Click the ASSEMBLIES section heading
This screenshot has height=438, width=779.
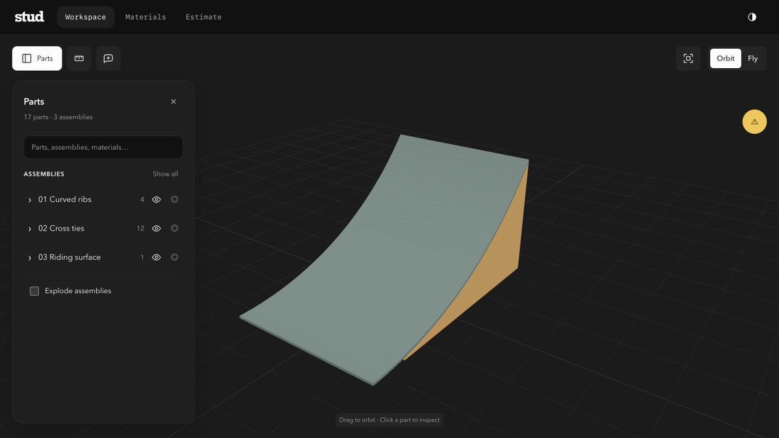pos(44,174)
